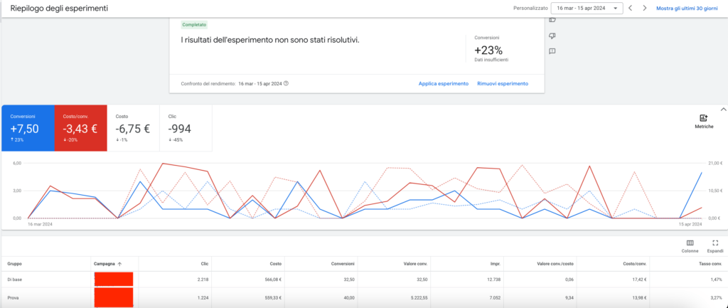Click the 1,47% conversion rate cell
Screen dimensions: 728x308
(715, 280)
